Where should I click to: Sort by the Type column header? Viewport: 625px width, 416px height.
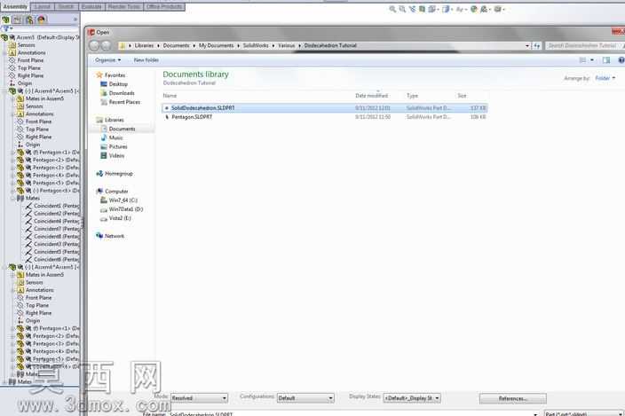(412, 96)
